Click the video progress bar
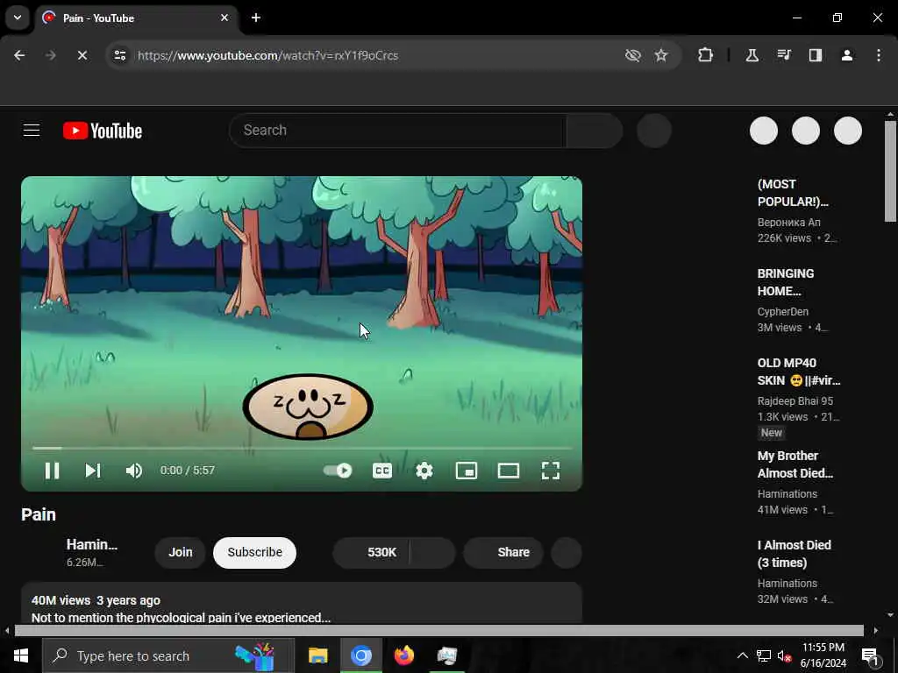 coord(302,448)
